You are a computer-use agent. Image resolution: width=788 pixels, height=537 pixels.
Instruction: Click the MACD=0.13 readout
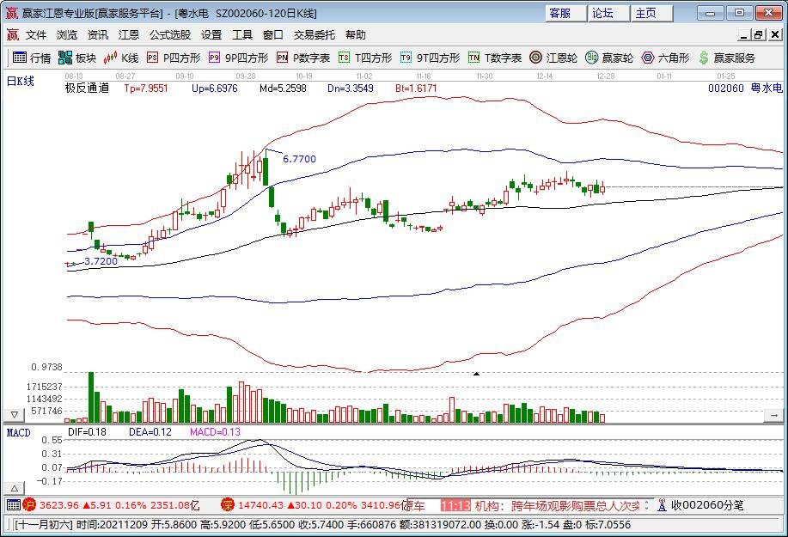[215, 432]
